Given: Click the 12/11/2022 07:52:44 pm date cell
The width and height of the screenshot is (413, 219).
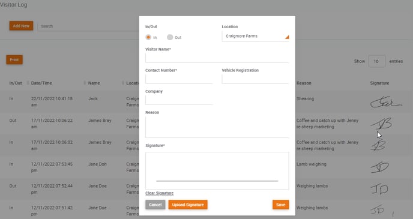Looking at the screenshot, I should (52, 189).
